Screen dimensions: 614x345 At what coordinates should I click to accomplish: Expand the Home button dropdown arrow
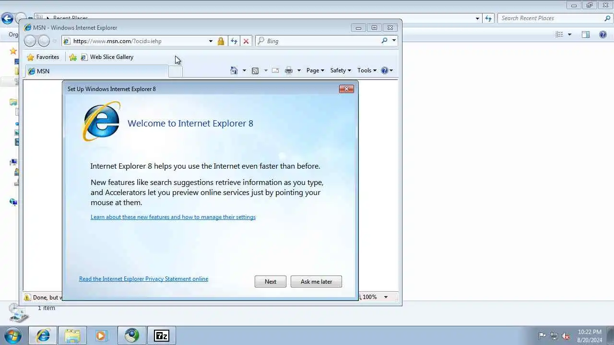tap(244, 70)
